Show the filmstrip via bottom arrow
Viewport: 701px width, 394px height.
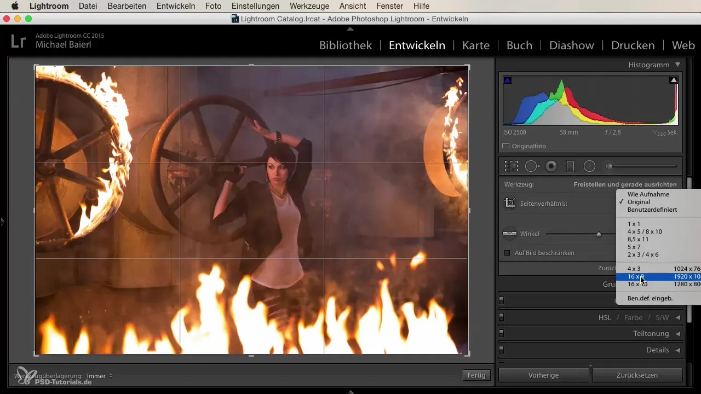click(x=350, y=392)
